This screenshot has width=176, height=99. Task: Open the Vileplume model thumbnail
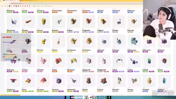pyautogui.click(x=13, y=81)
